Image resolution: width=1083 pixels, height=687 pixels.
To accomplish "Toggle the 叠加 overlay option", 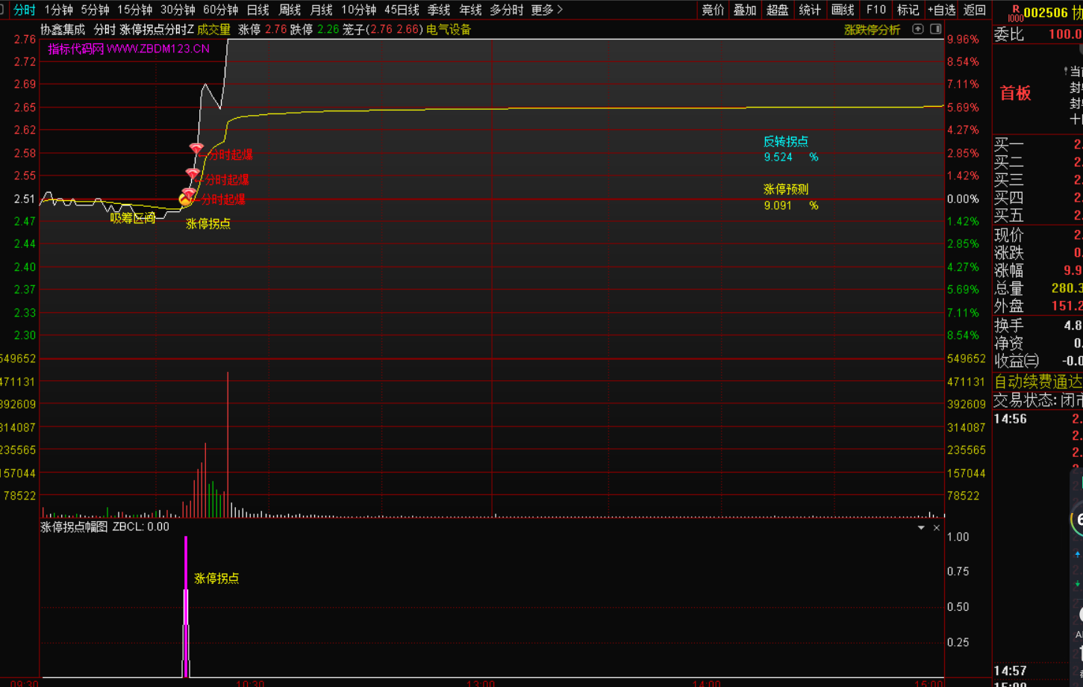I will (745, 10).
